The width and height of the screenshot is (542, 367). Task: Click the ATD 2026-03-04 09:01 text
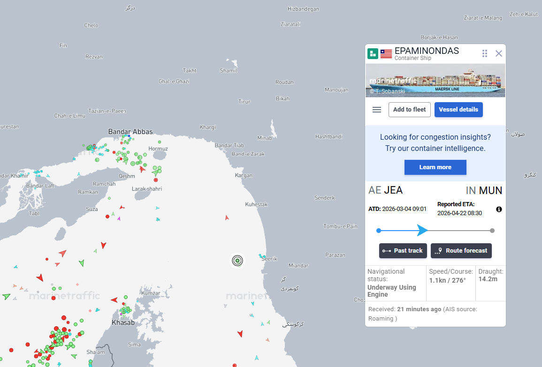pos(397,209)
